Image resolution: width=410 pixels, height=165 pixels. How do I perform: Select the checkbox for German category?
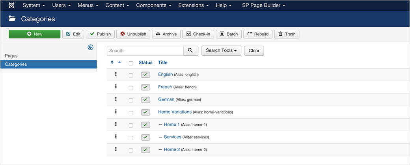coord(131,100)
